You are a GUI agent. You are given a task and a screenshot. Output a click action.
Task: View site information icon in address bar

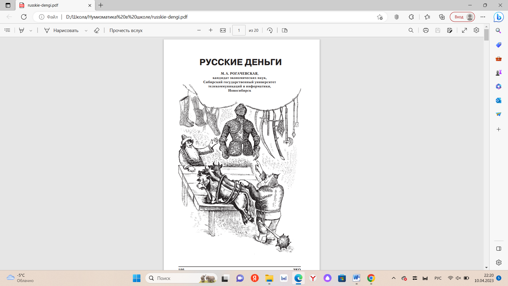pyautogui.click(x=42, y=17)
